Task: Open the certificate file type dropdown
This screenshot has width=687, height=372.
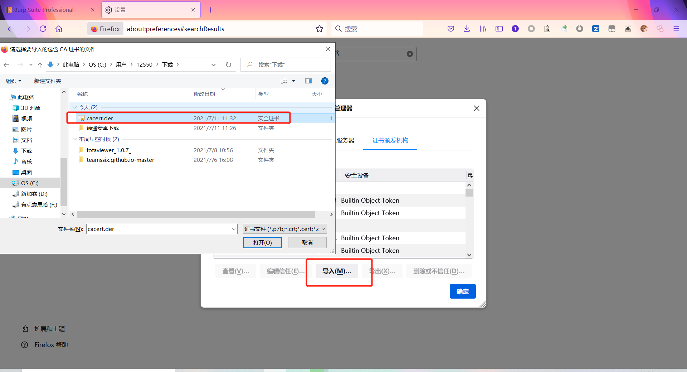Action: tap(285, 229)
